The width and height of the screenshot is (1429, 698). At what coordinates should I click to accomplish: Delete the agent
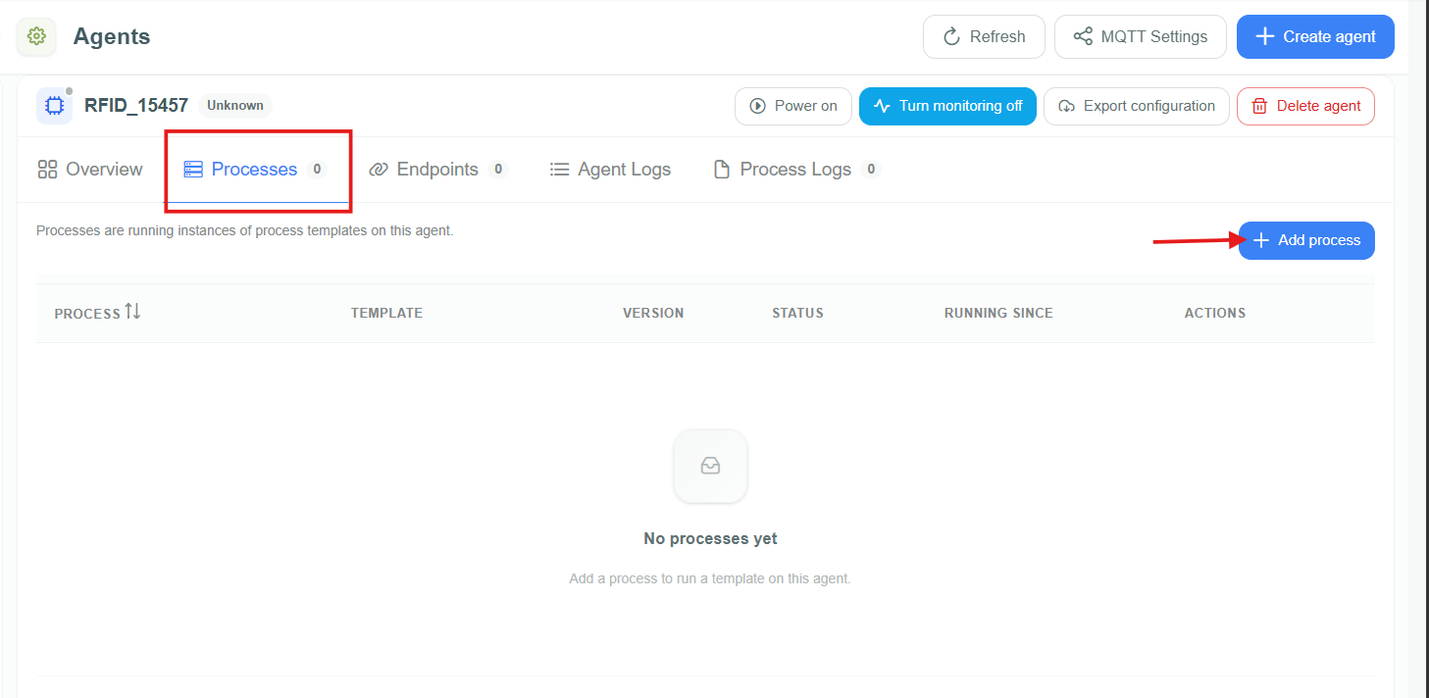point(1305,106)
